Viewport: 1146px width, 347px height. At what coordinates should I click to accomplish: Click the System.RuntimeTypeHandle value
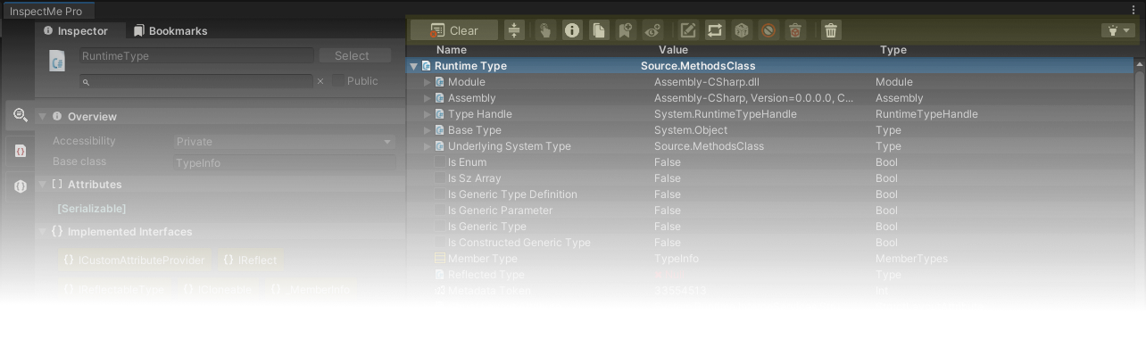tap(726, 114)
